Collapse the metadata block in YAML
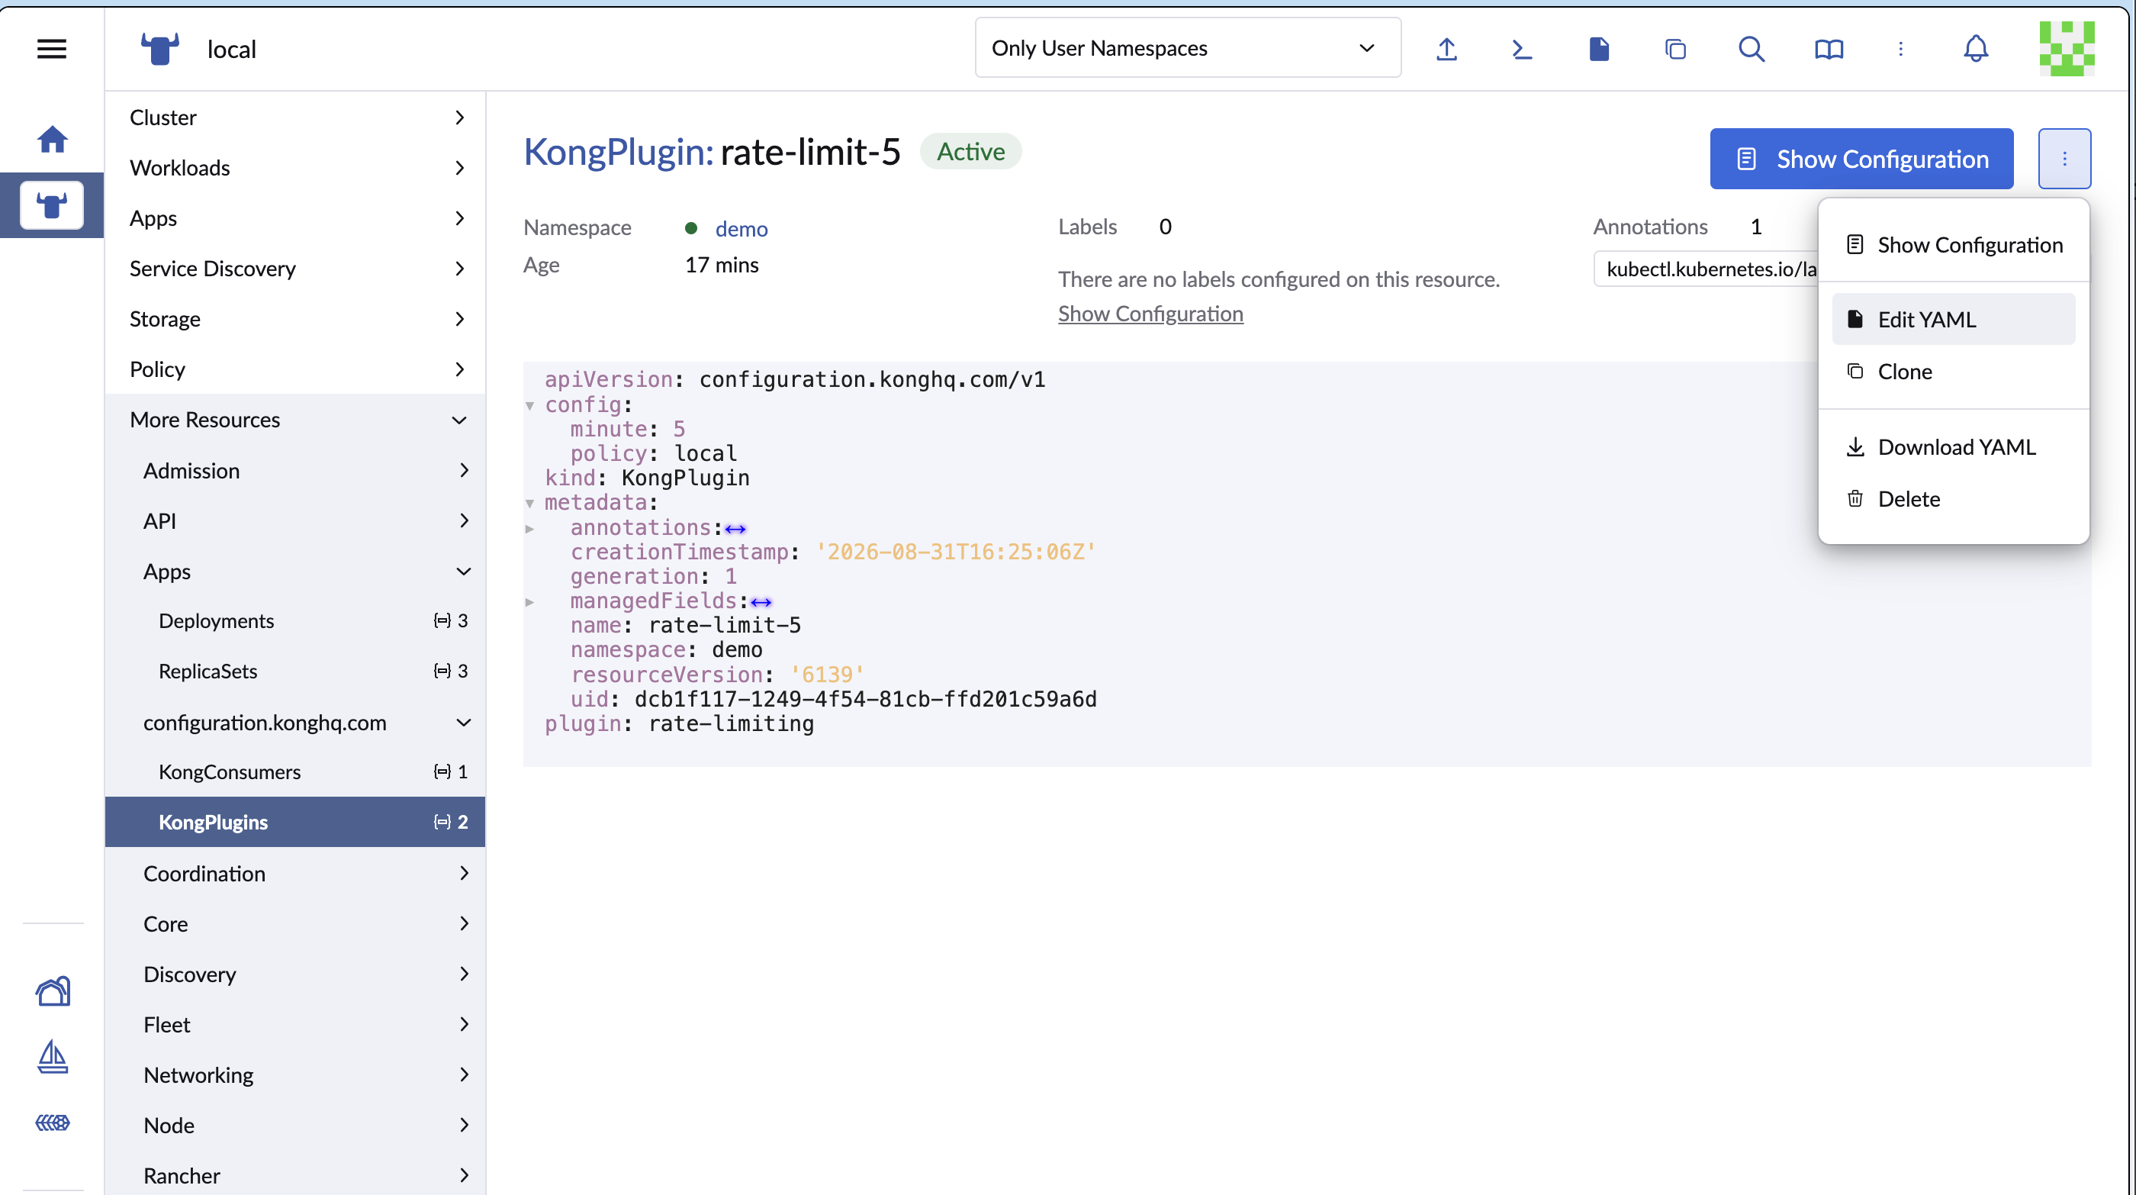The width and height of the screenshot is (2136, 1195). point(530,504)
